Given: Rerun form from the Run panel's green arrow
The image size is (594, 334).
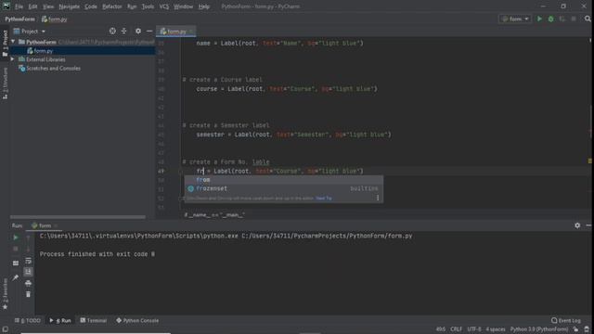Looking at the screenshot, I should point(16,238).
